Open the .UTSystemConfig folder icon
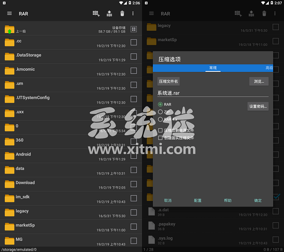 click(9, 99)
